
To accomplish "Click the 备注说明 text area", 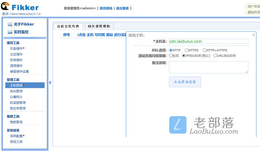I will [209, 67].
